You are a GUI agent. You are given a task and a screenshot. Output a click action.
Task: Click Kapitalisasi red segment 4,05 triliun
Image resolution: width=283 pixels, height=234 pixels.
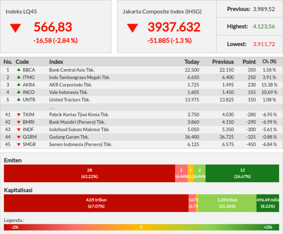pos(96,203)
